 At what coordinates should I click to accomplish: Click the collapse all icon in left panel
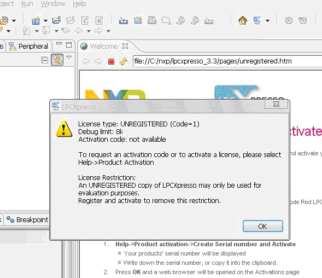(45, 60)
